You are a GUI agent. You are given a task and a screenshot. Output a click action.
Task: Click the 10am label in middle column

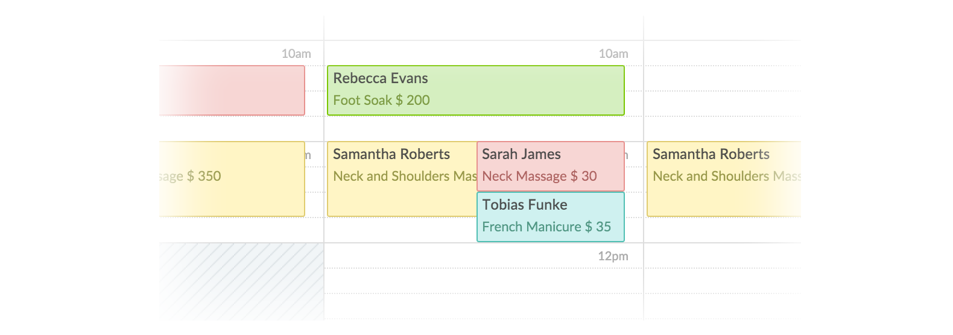coord(613,54)
